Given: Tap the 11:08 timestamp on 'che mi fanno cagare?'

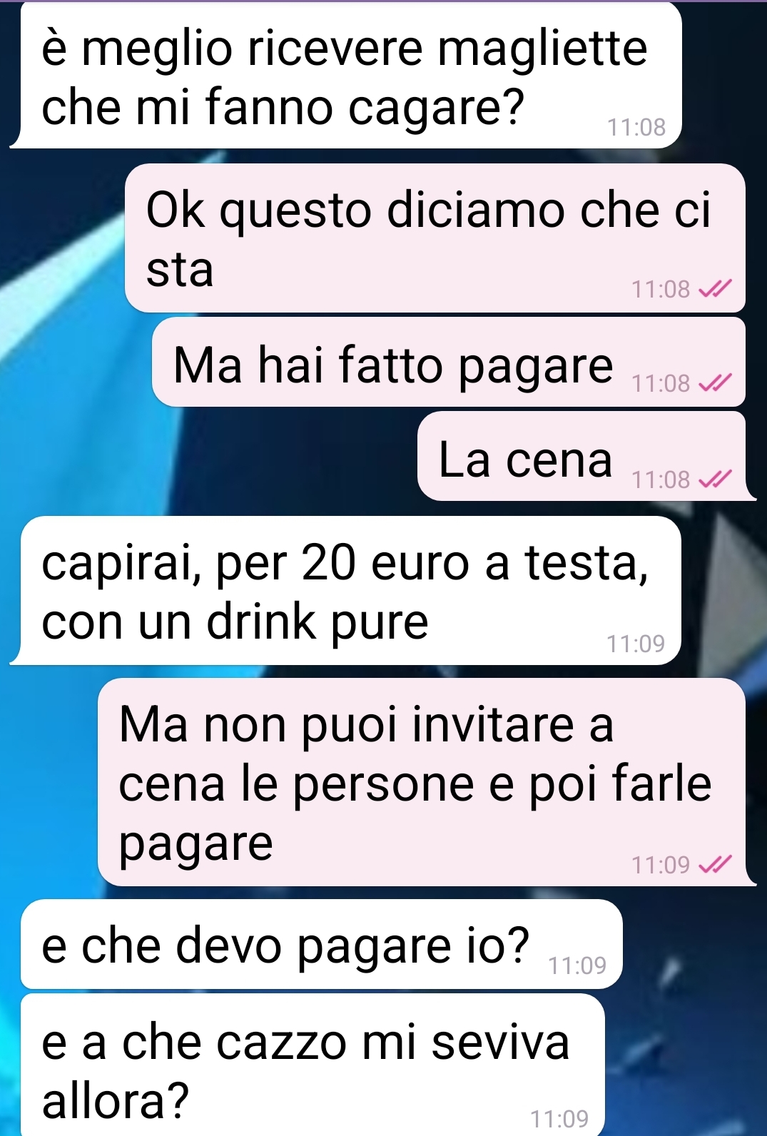Looking at the screenshot, I should click(636, 127).
